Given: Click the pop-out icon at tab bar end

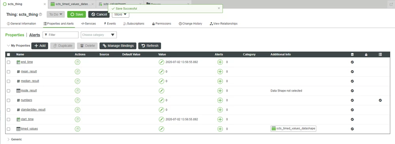Looking at the screenshot, I should pos(391,4).
